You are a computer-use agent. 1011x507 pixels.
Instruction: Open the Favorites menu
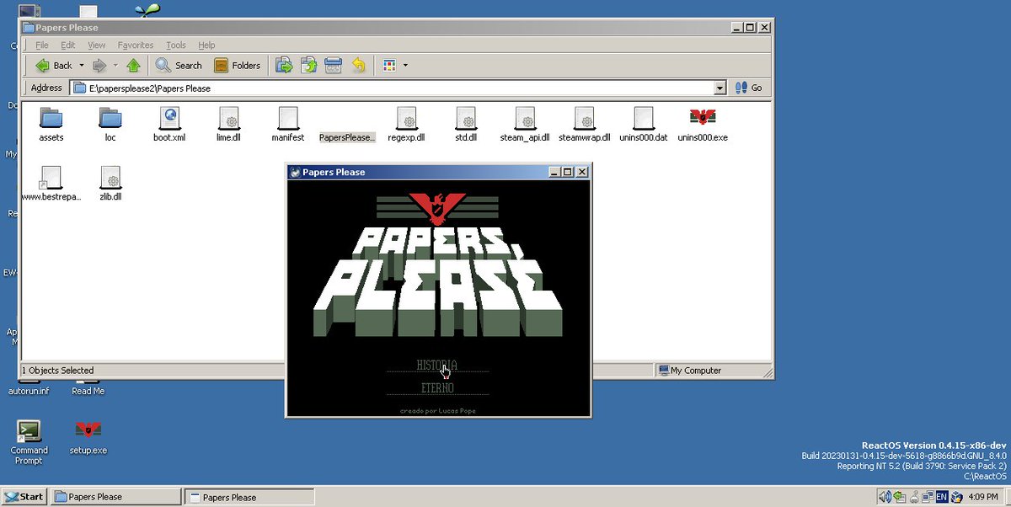tap(135, 45)
